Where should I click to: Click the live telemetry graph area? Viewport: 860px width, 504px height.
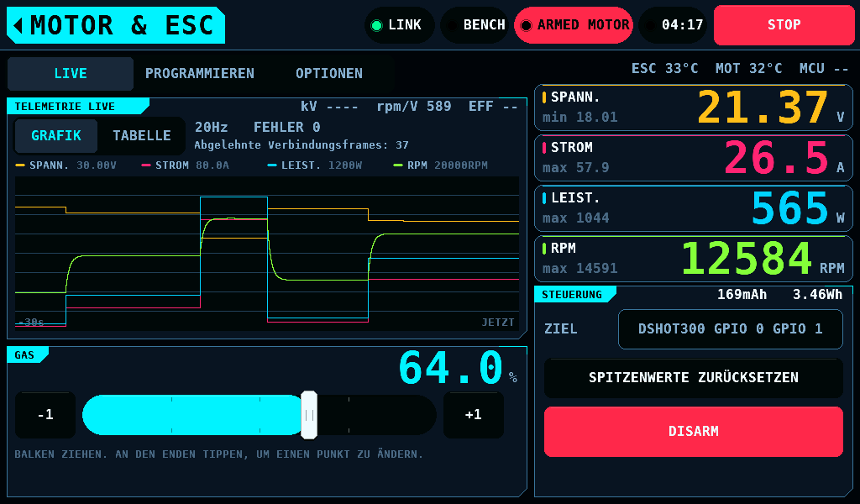point(266,254)
